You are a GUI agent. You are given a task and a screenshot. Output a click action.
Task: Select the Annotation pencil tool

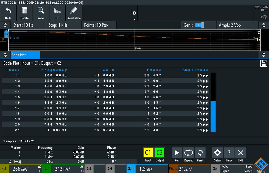(74, 13)
